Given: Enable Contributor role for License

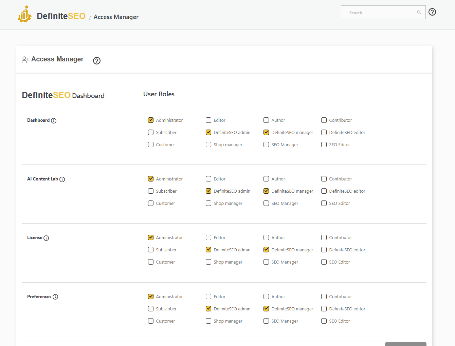Looking at the screenshot, I should click(324, 237).
